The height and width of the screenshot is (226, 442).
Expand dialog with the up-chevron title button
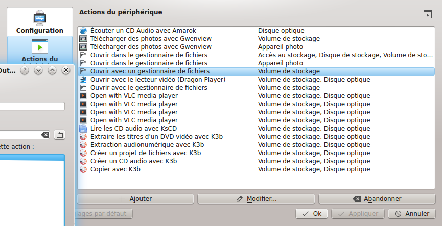point(52,71)
